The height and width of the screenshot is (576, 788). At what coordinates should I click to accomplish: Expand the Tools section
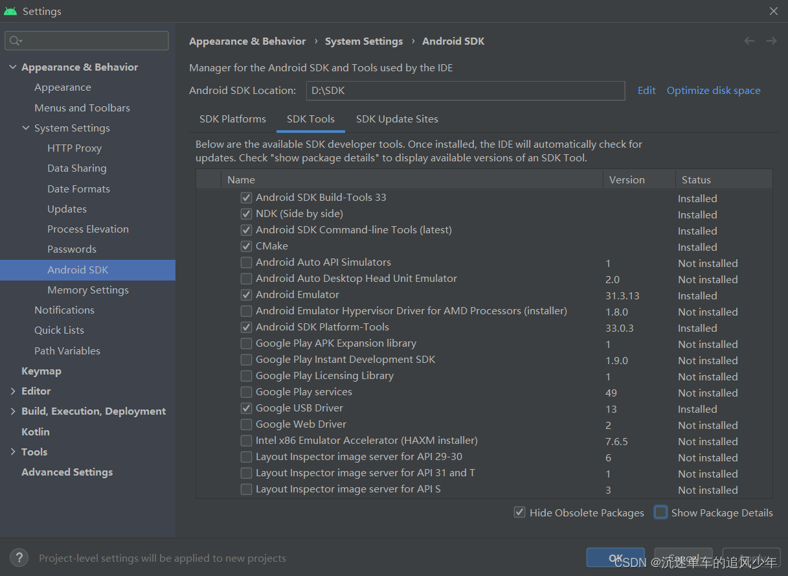(13, 452)
